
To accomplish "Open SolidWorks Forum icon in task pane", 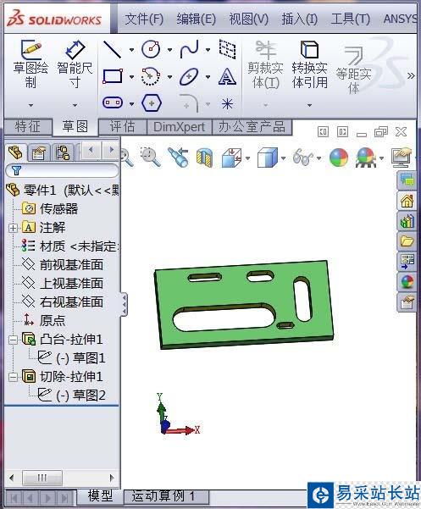I will click(x=407, y=180).
